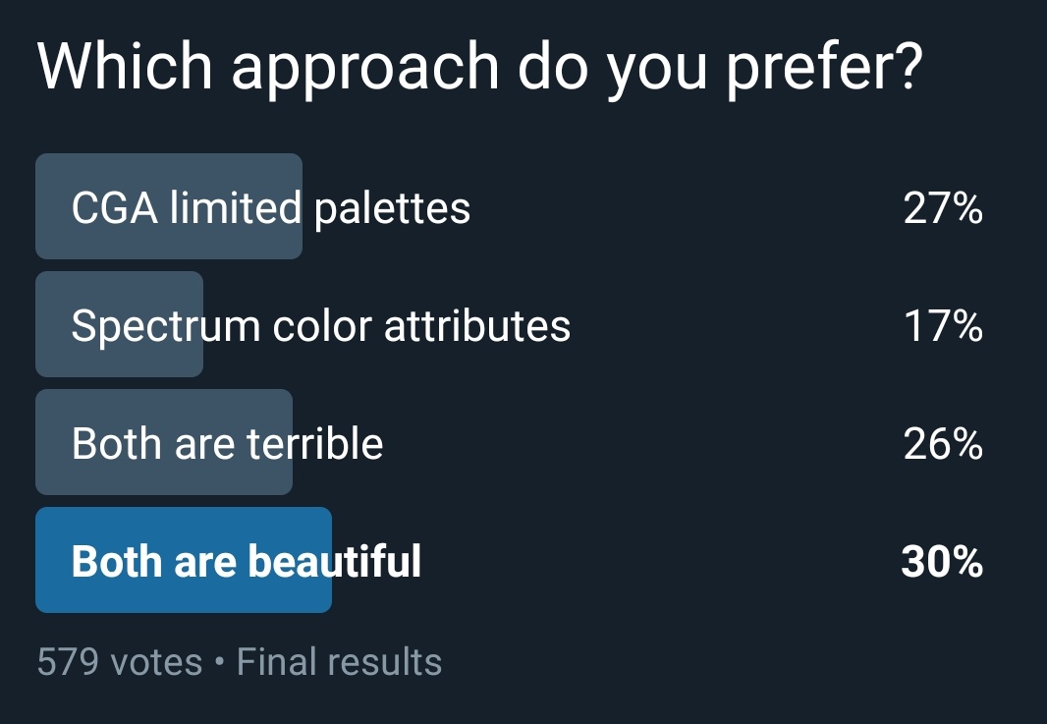Click the bold word beautiful

pyautogui.click(x=335, y=561)
